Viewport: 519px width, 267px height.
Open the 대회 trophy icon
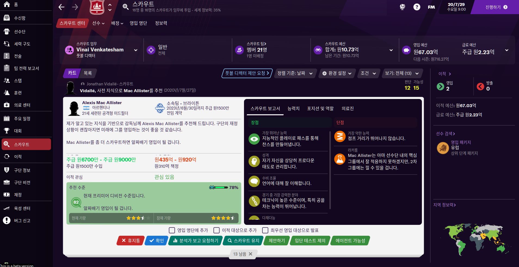(7, 131)
